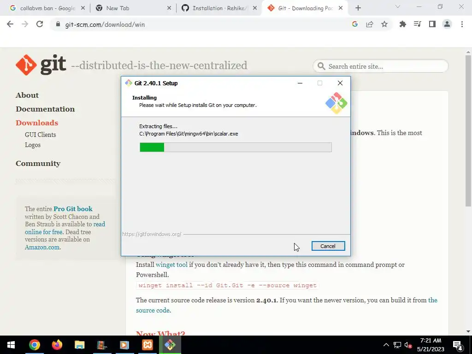Open the media player taskbar icon

pos(124,345)
